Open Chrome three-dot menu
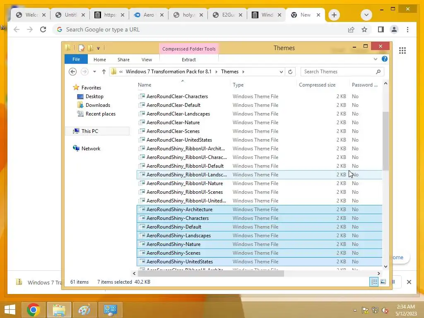 pos(407,29)
